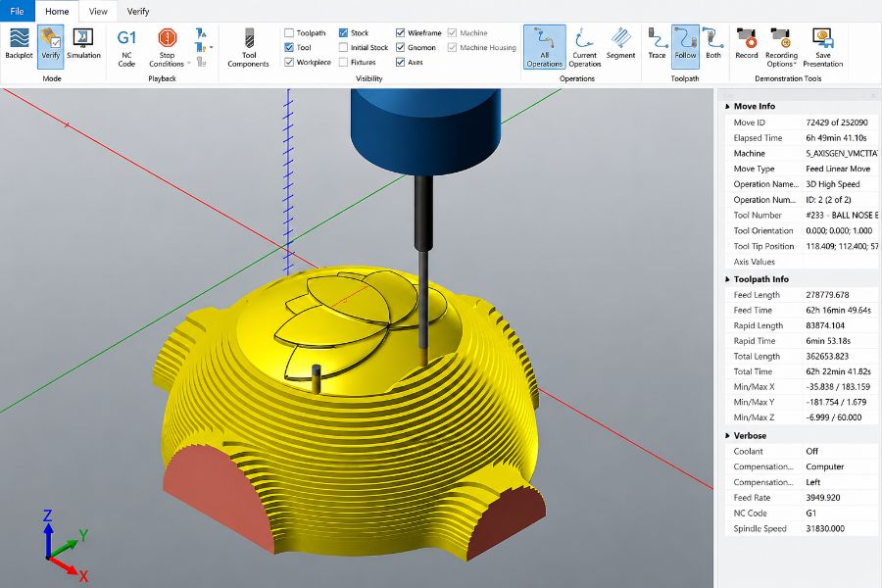The image size is (882, 588).
Task: Enable the Toolpath visibility checkbox
Action: [289, 32]
